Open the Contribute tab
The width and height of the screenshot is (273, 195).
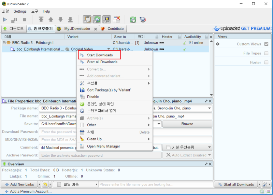113,29
